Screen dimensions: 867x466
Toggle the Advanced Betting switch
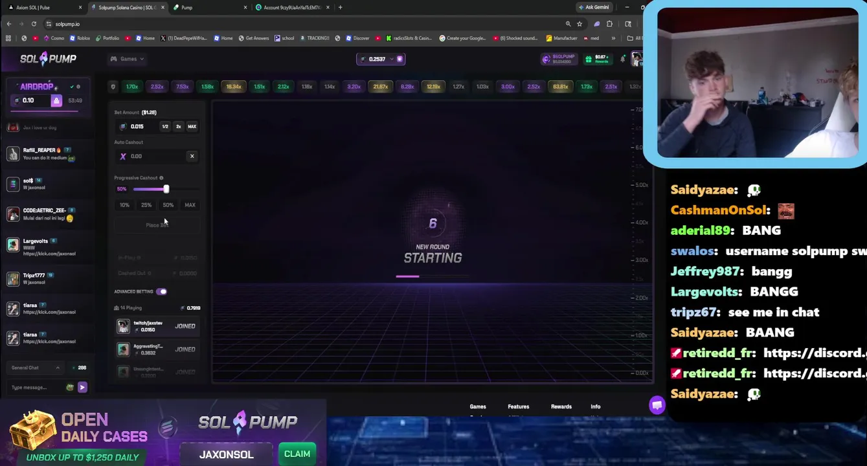tap(161, 292)
